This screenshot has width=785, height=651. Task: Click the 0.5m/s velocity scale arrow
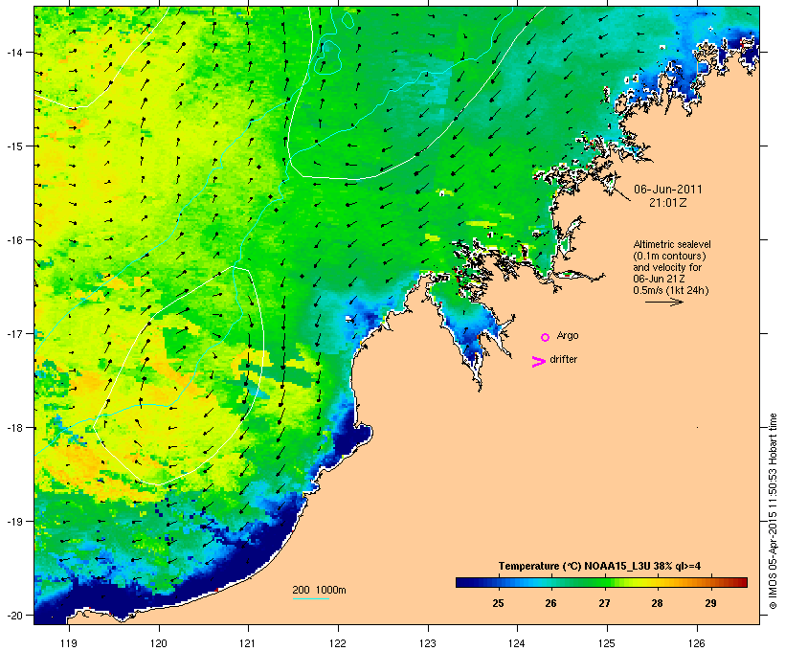click(663, 302)
